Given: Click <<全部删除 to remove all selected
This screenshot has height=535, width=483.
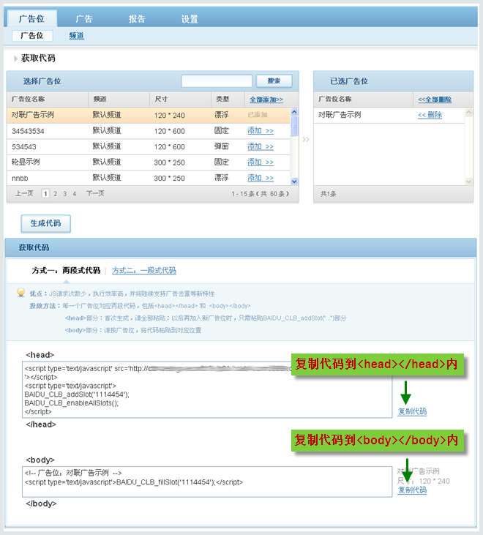Looking at the screenshot, I should [x=435, y=100].
